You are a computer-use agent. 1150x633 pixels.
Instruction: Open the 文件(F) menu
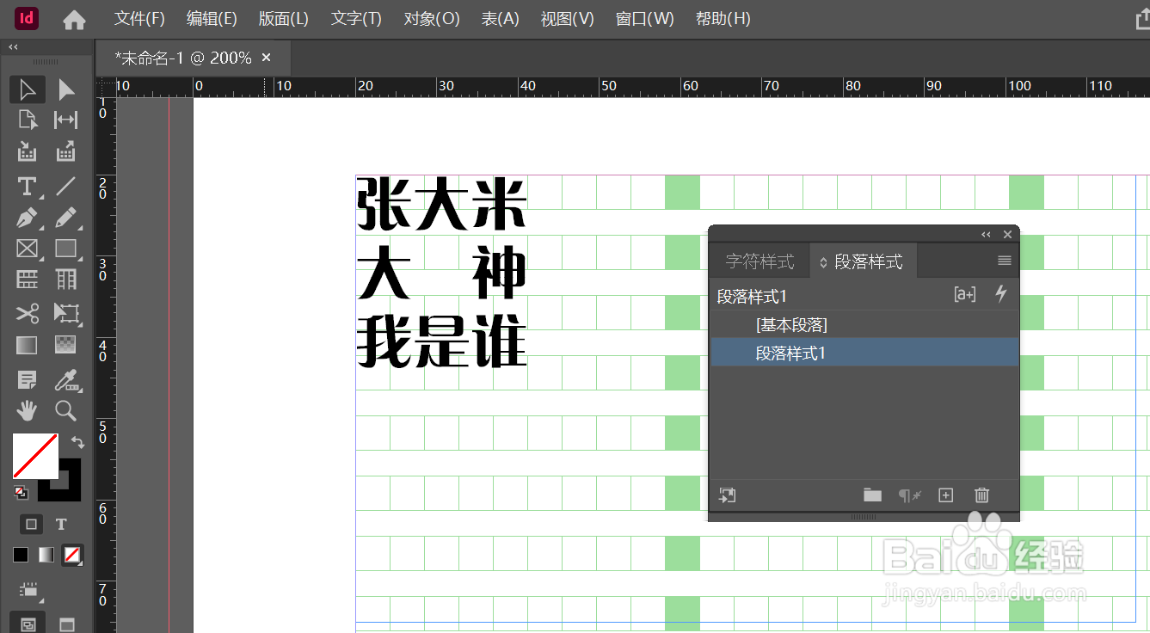point(139,18)
